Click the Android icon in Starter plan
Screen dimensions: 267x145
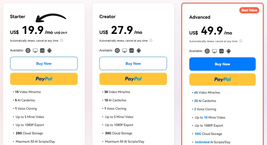[49, 51]
